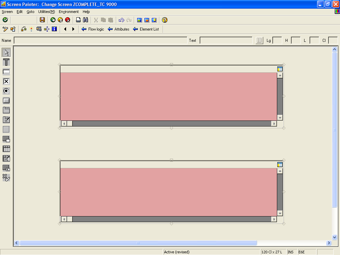Select the Checkbox element tool
The width and height of the screenshot is (340, 255).
point(6,81)
